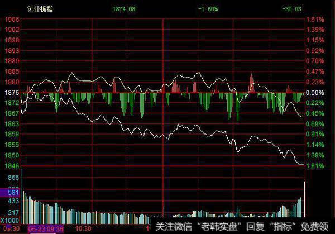
Task: Click the 0.47% percentage label
Action: point(315,71)
